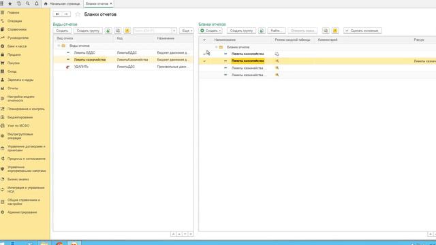436x245 pixels.
Task: Close the Бланки отчетов tab
Action: 111,3
